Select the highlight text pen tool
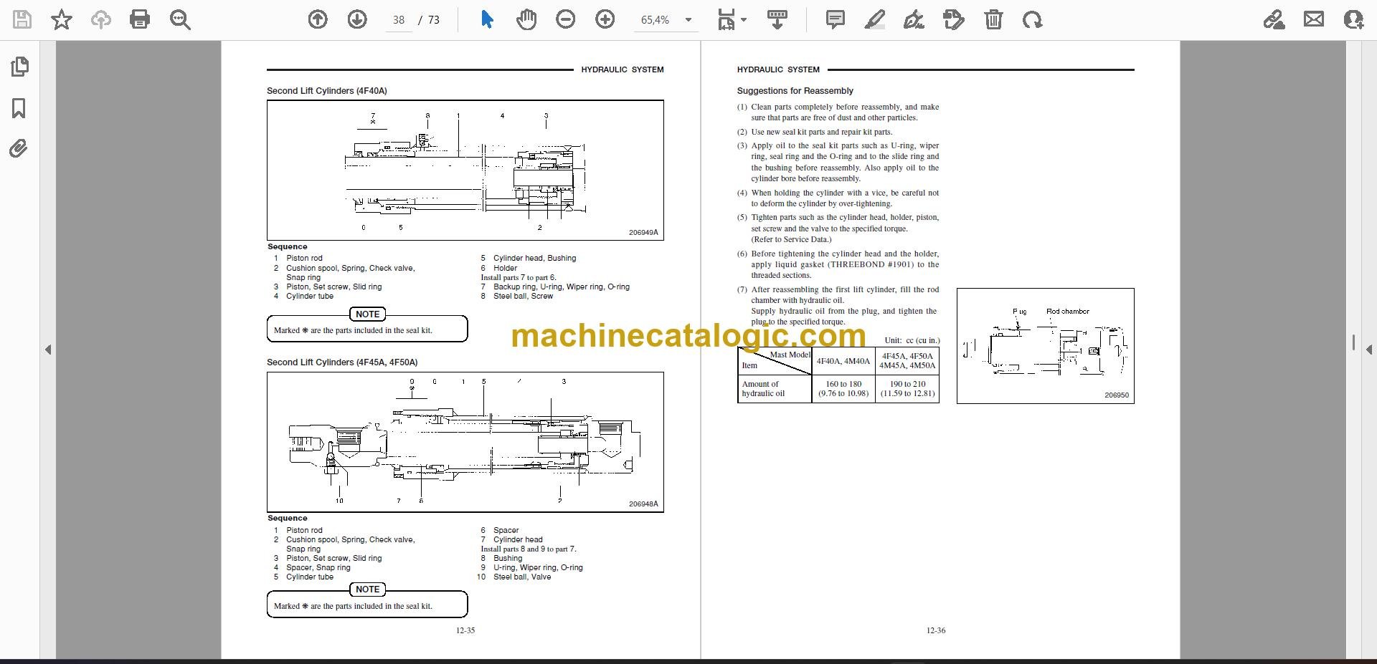The width and height of the screenshot is (1377, 664). tap(874, 19)
